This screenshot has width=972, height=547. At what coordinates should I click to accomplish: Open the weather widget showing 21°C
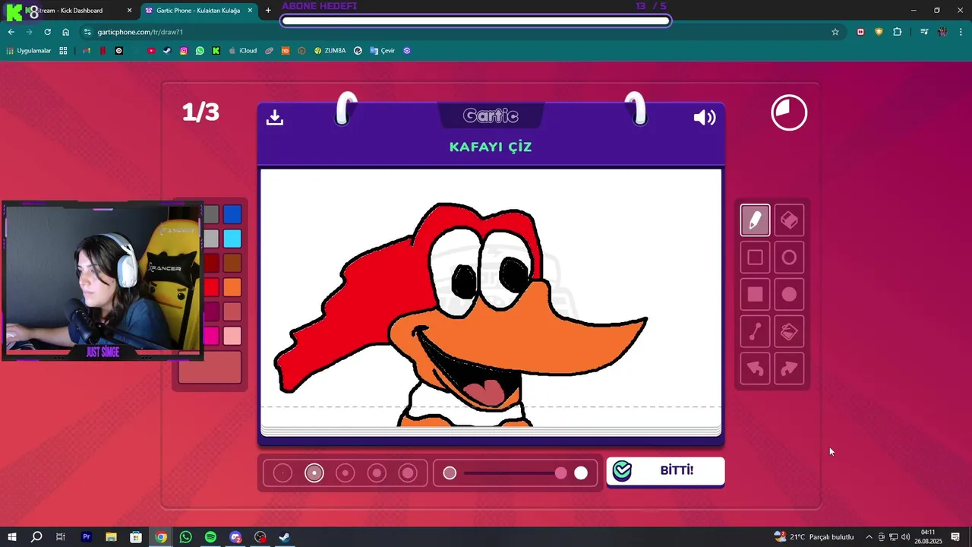tap(814, 537)
